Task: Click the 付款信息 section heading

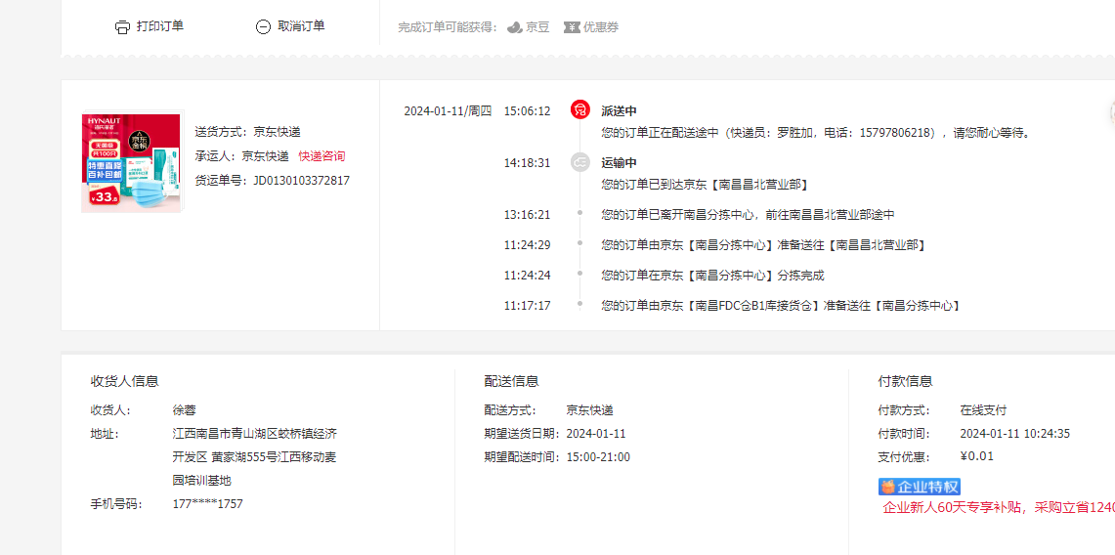Action: pos(905,382)
